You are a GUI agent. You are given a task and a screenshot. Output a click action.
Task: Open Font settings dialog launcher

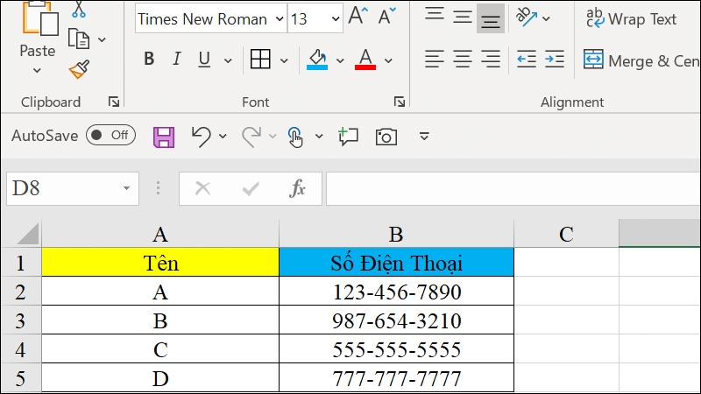[x=400, y=102]
